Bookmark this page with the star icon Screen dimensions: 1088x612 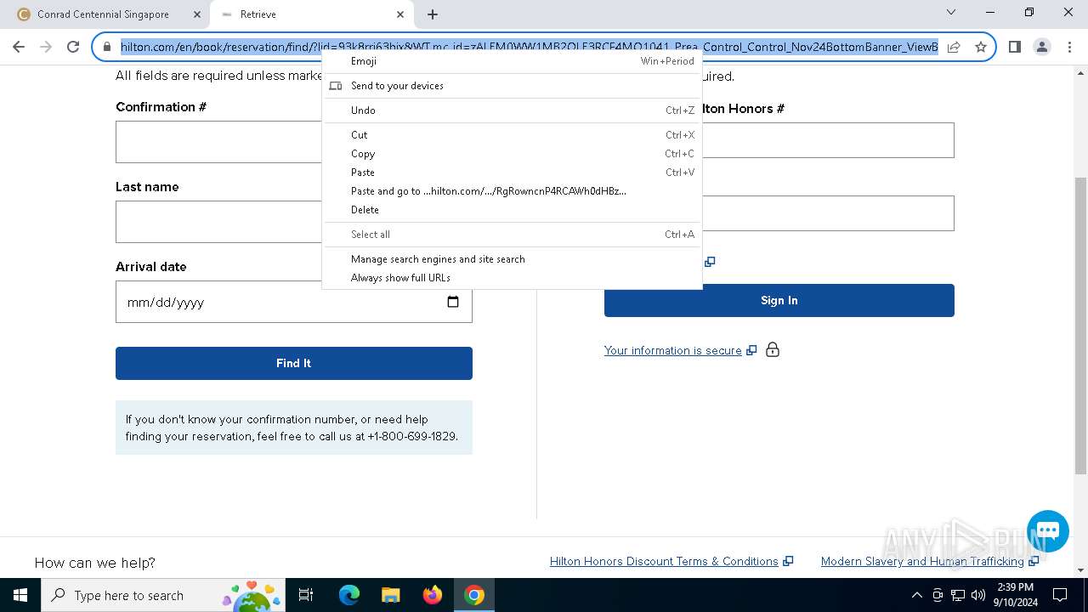pos(981,47)
